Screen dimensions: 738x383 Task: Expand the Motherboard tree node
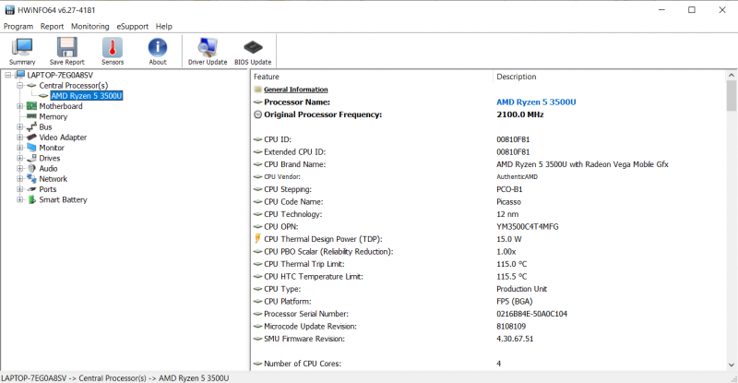tap(19, 106)
